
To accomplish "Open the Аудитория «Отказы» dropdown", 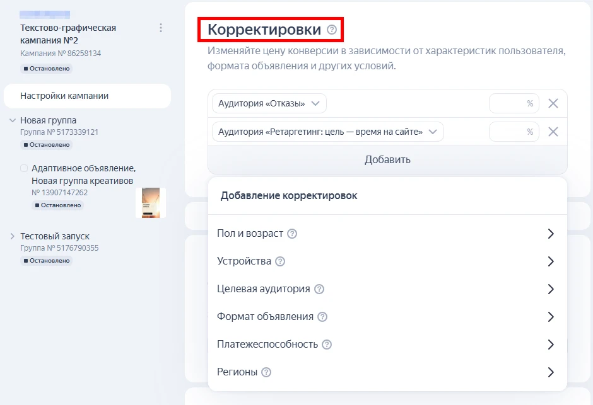I will [269, 104].
